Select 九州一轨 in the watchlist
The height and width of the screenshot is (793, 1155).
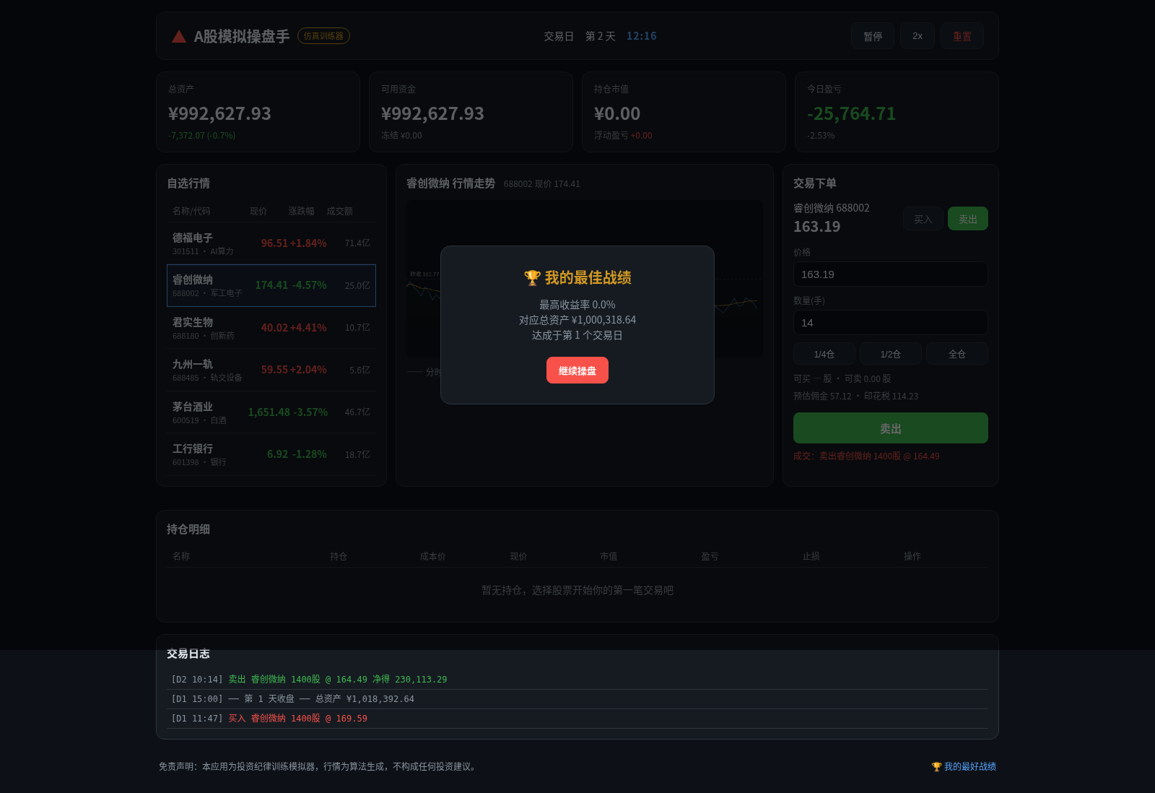[271, 370]
